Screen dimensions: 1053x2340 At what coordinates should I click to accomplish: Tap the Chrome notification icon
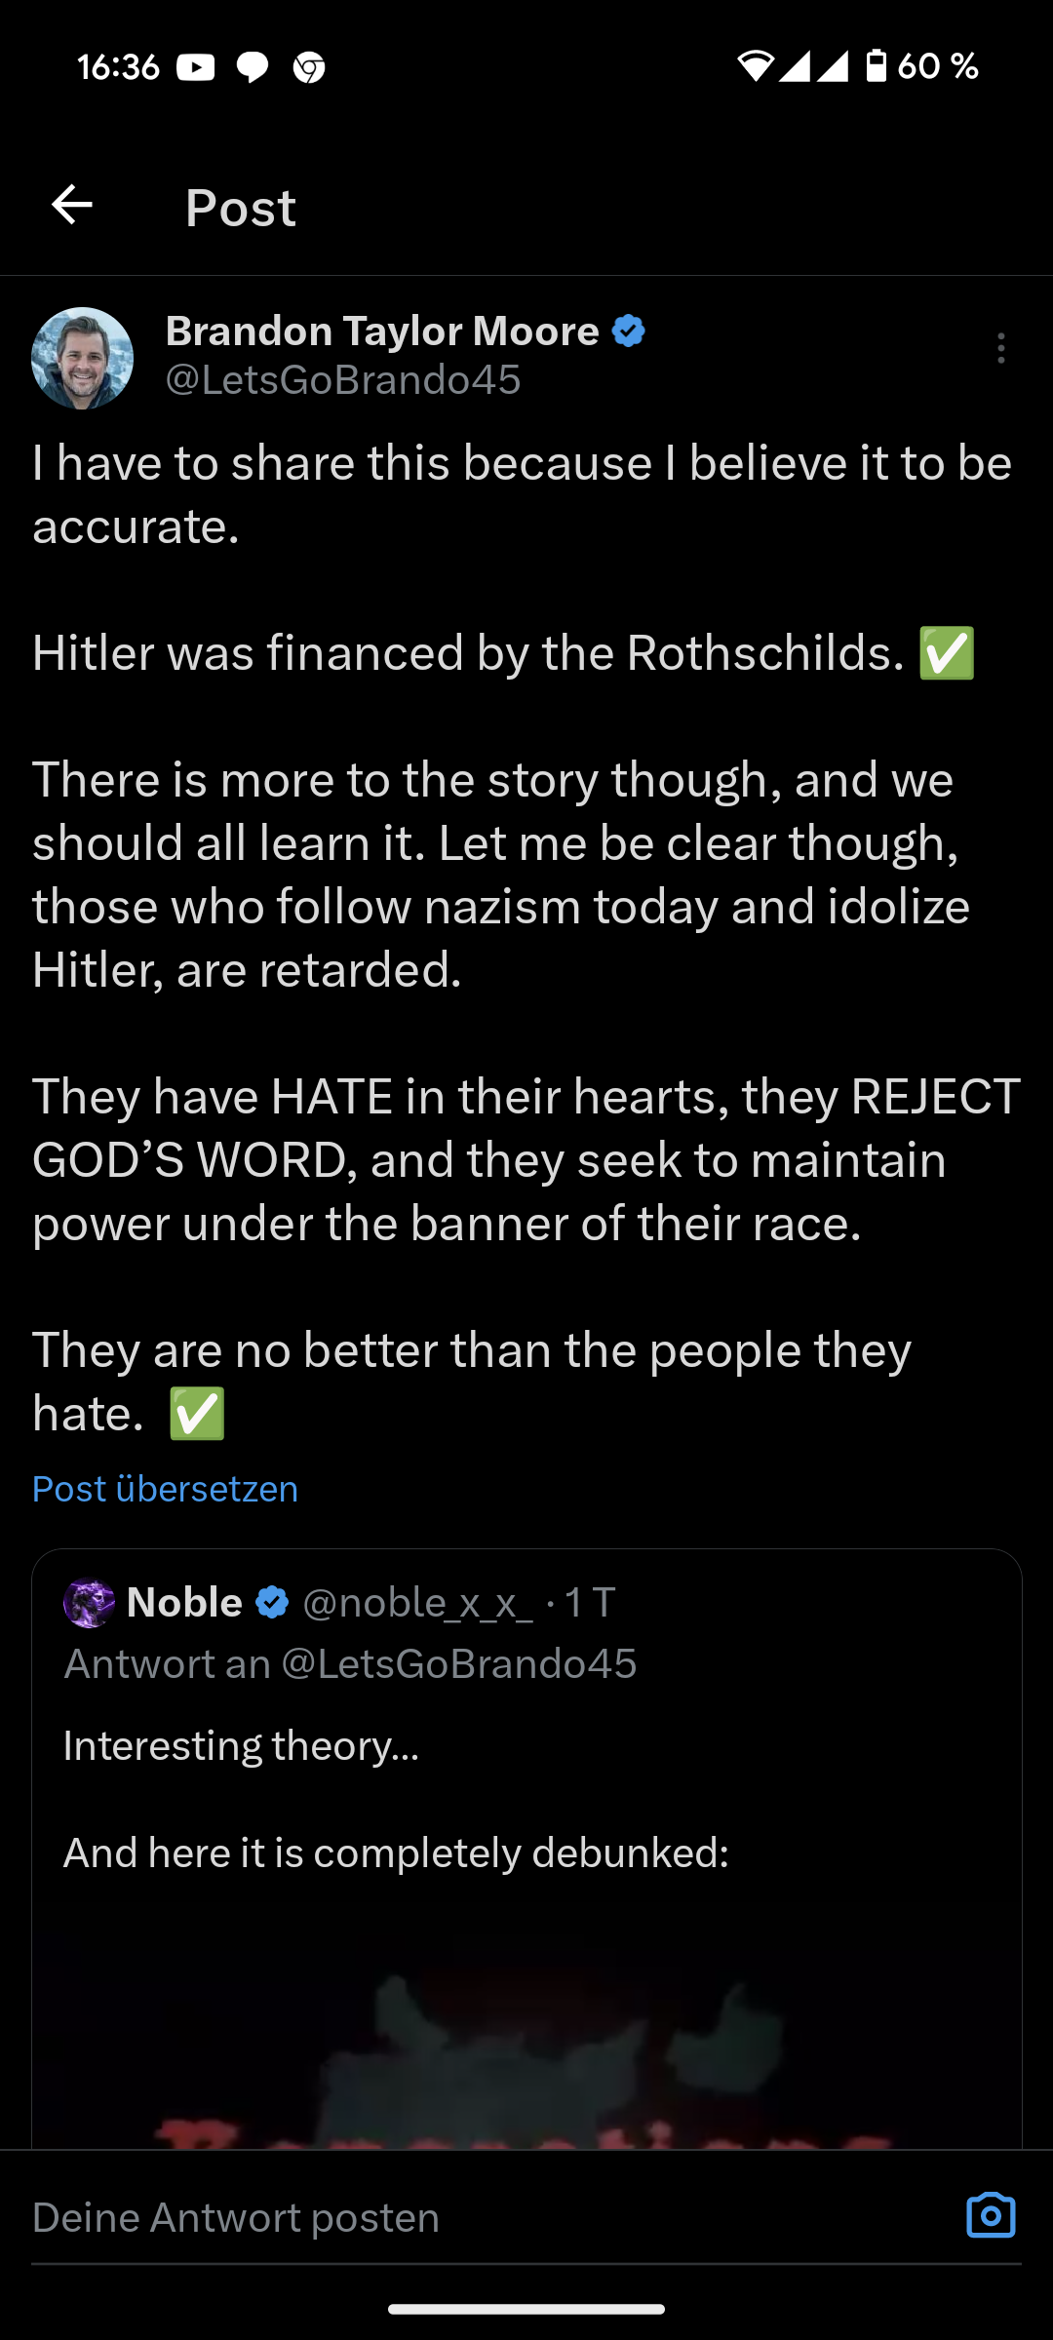pos(309,67)
